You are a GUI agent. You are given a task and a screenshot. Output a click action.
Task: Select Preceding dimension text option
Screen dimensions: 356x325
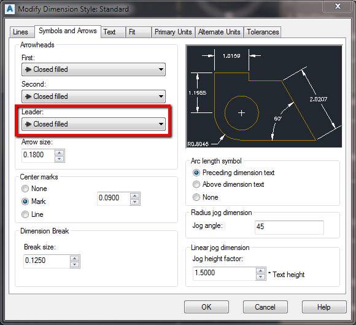233,173
